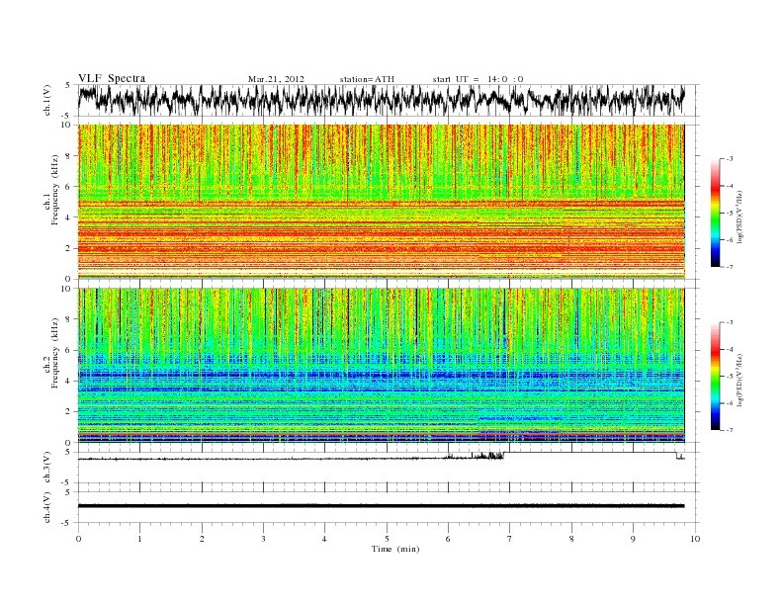
Task: Click time axis tick label "10"
Action: 695,539
